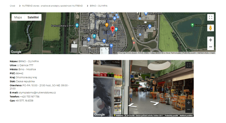The width and height of the screenshot is (226, 123).
Task: Click the street address U Dálnice 777
Action: (x=25, y=65)
